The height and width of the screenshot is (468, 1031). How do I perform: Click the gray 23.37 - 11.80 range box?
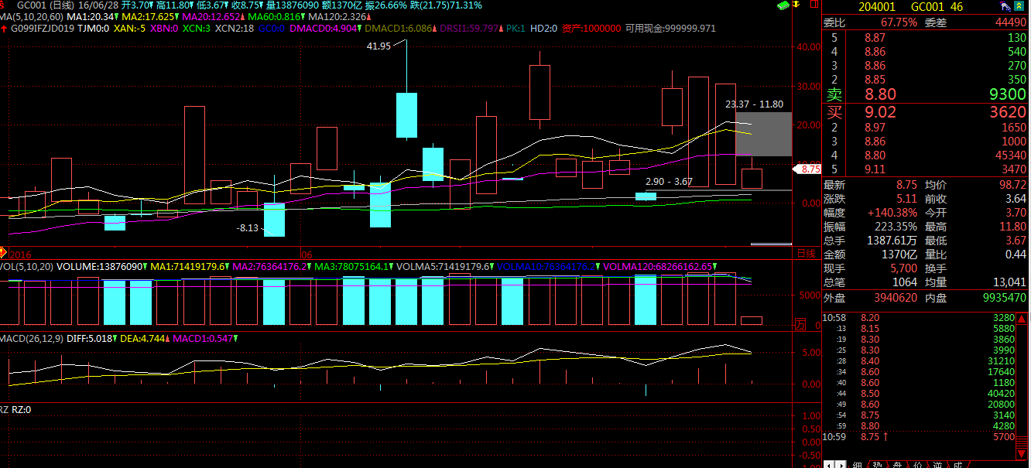[763, 134]
